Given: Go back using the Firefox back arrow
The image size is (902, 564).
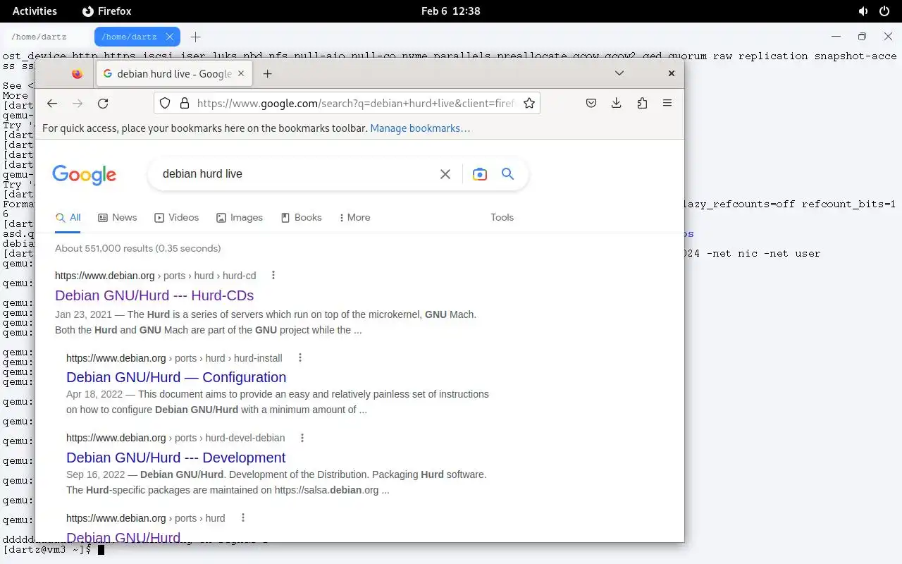Looking at the screenshot, I should click(52, 104).
